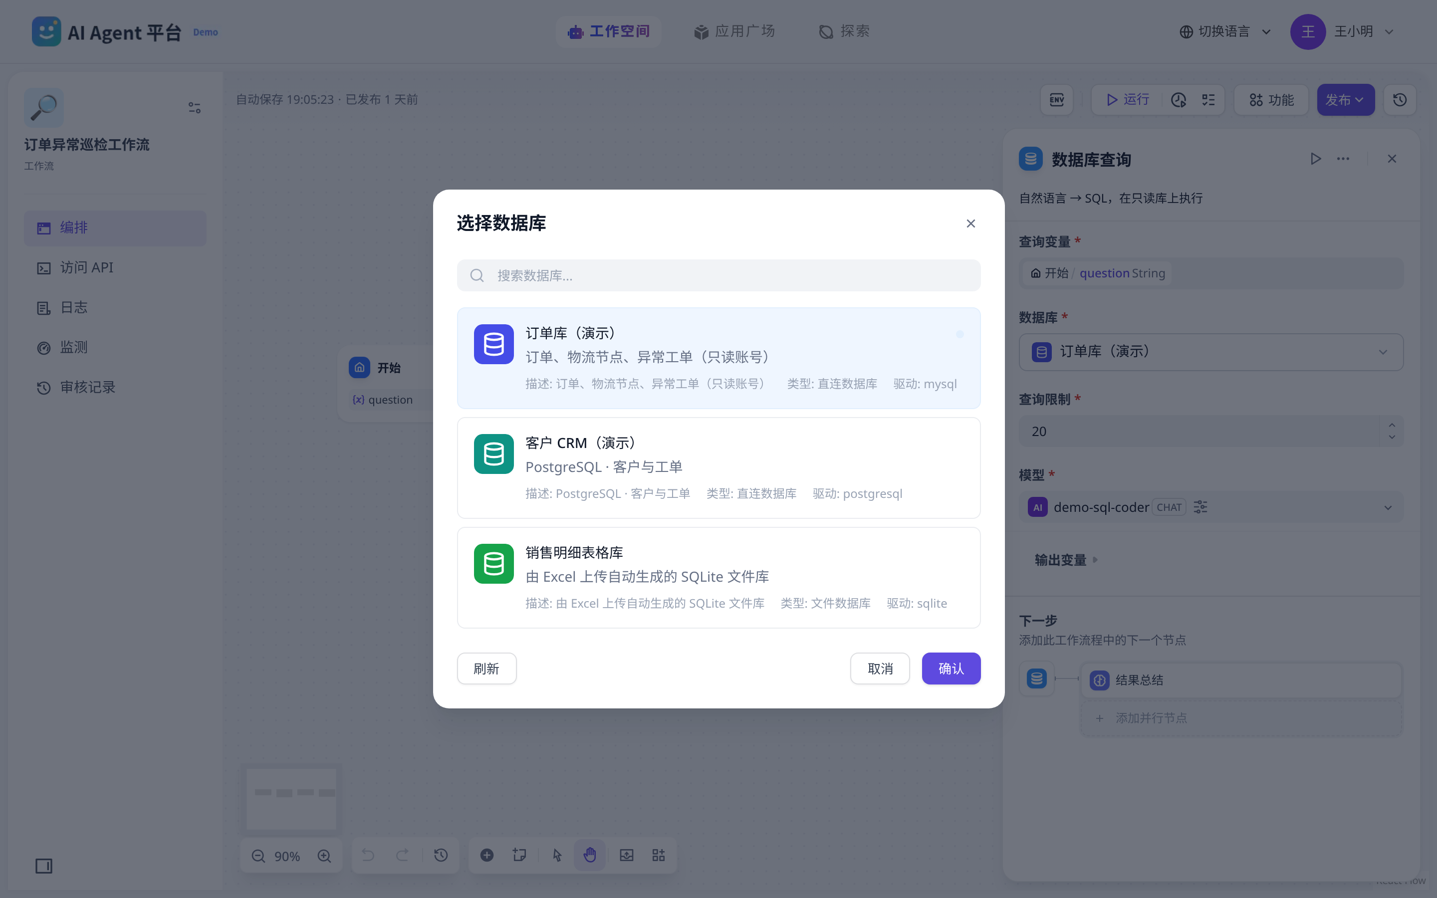
Task: Open 访问 API in the sidebar
Action: click(x=115, y=268)
